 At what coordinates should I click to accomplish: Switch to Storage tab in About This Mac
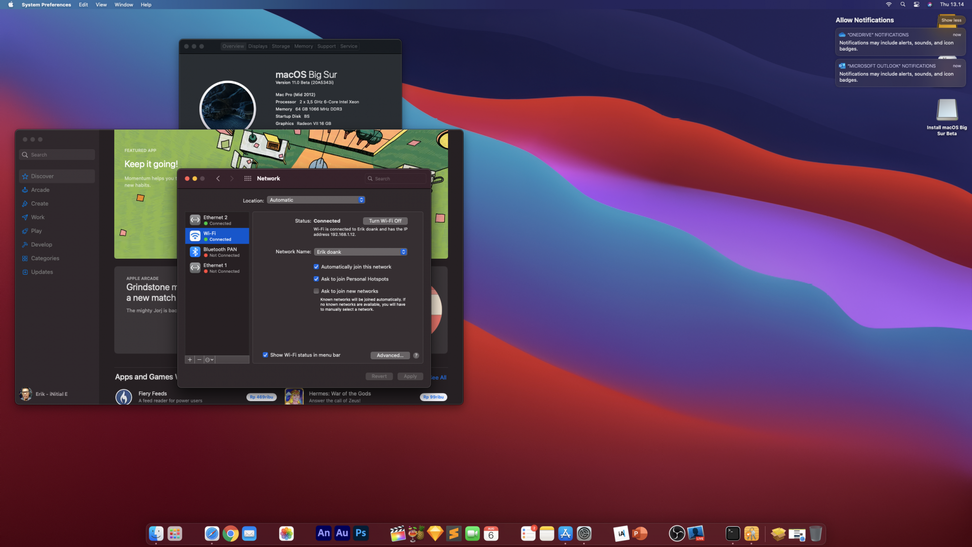[x=281, y=46]
